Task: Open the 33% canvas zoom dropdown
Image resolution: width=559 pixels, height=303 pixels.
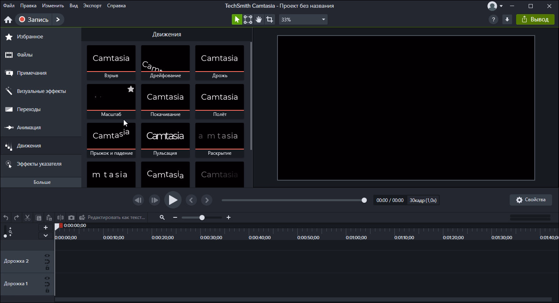Action: [x=303, y=19]
